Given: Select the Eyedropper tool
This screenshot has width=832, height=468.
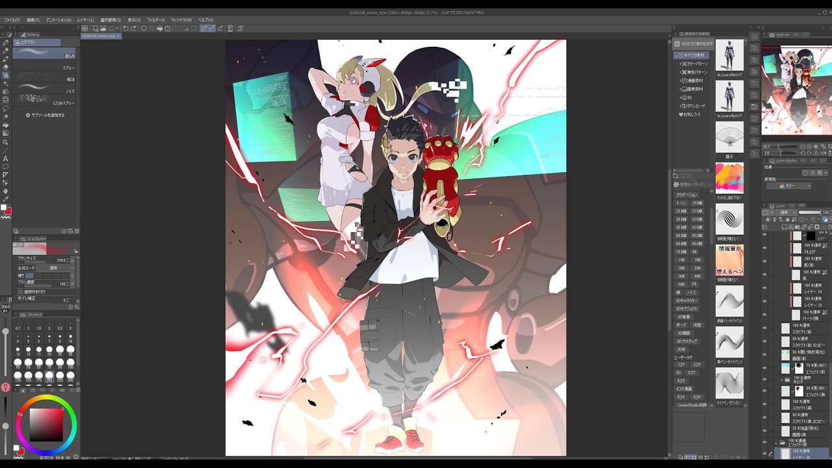Looking at the screenshot, I should pyautogui.click(x=6, y=199).
